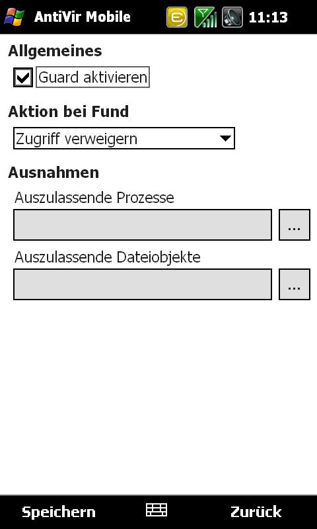The image size is (317, 529).
Task: Select Zurück in the bottom bar
Action: coord(256,511)
